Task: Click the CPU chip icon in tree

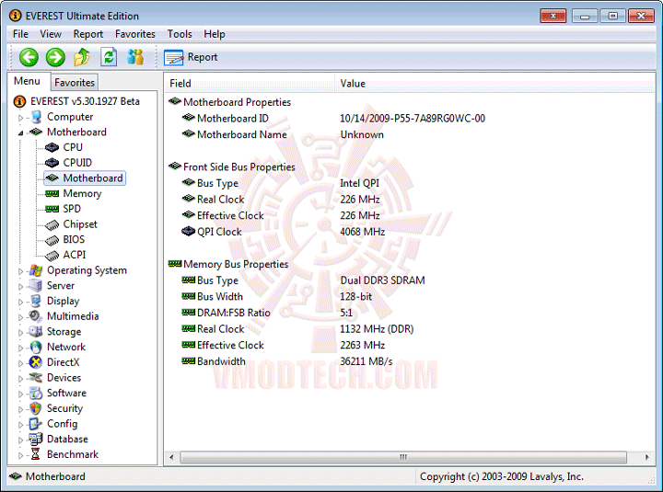Action: click(52, 147)
